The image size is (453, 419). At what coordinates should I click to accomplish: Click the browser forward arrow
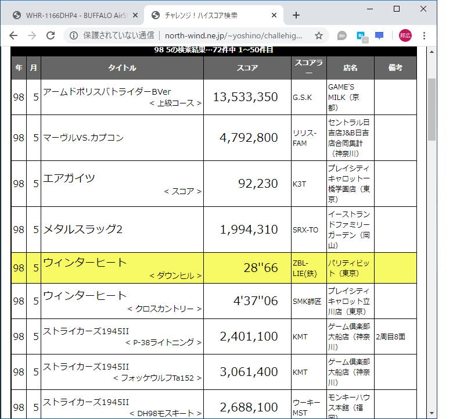32,35
